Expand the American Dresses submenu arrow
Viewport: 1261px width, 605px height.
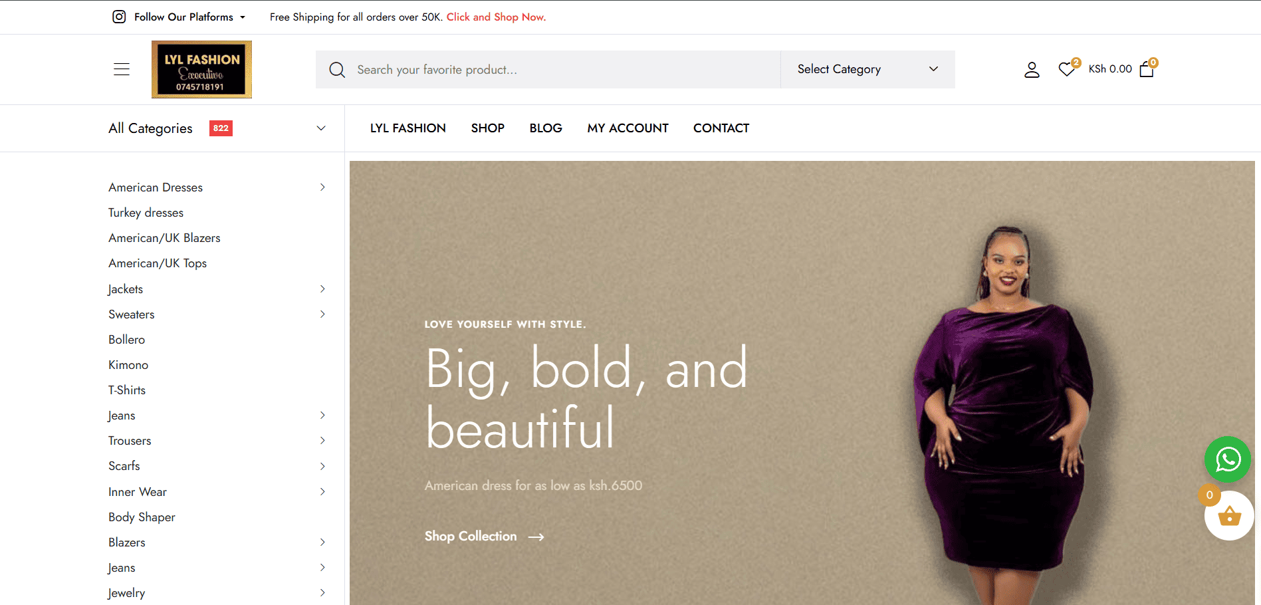(x=322, y=187)
